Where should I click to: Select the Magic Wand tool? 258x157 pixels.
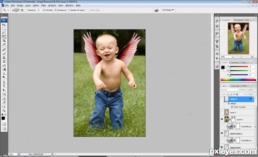tap(4, 37)
